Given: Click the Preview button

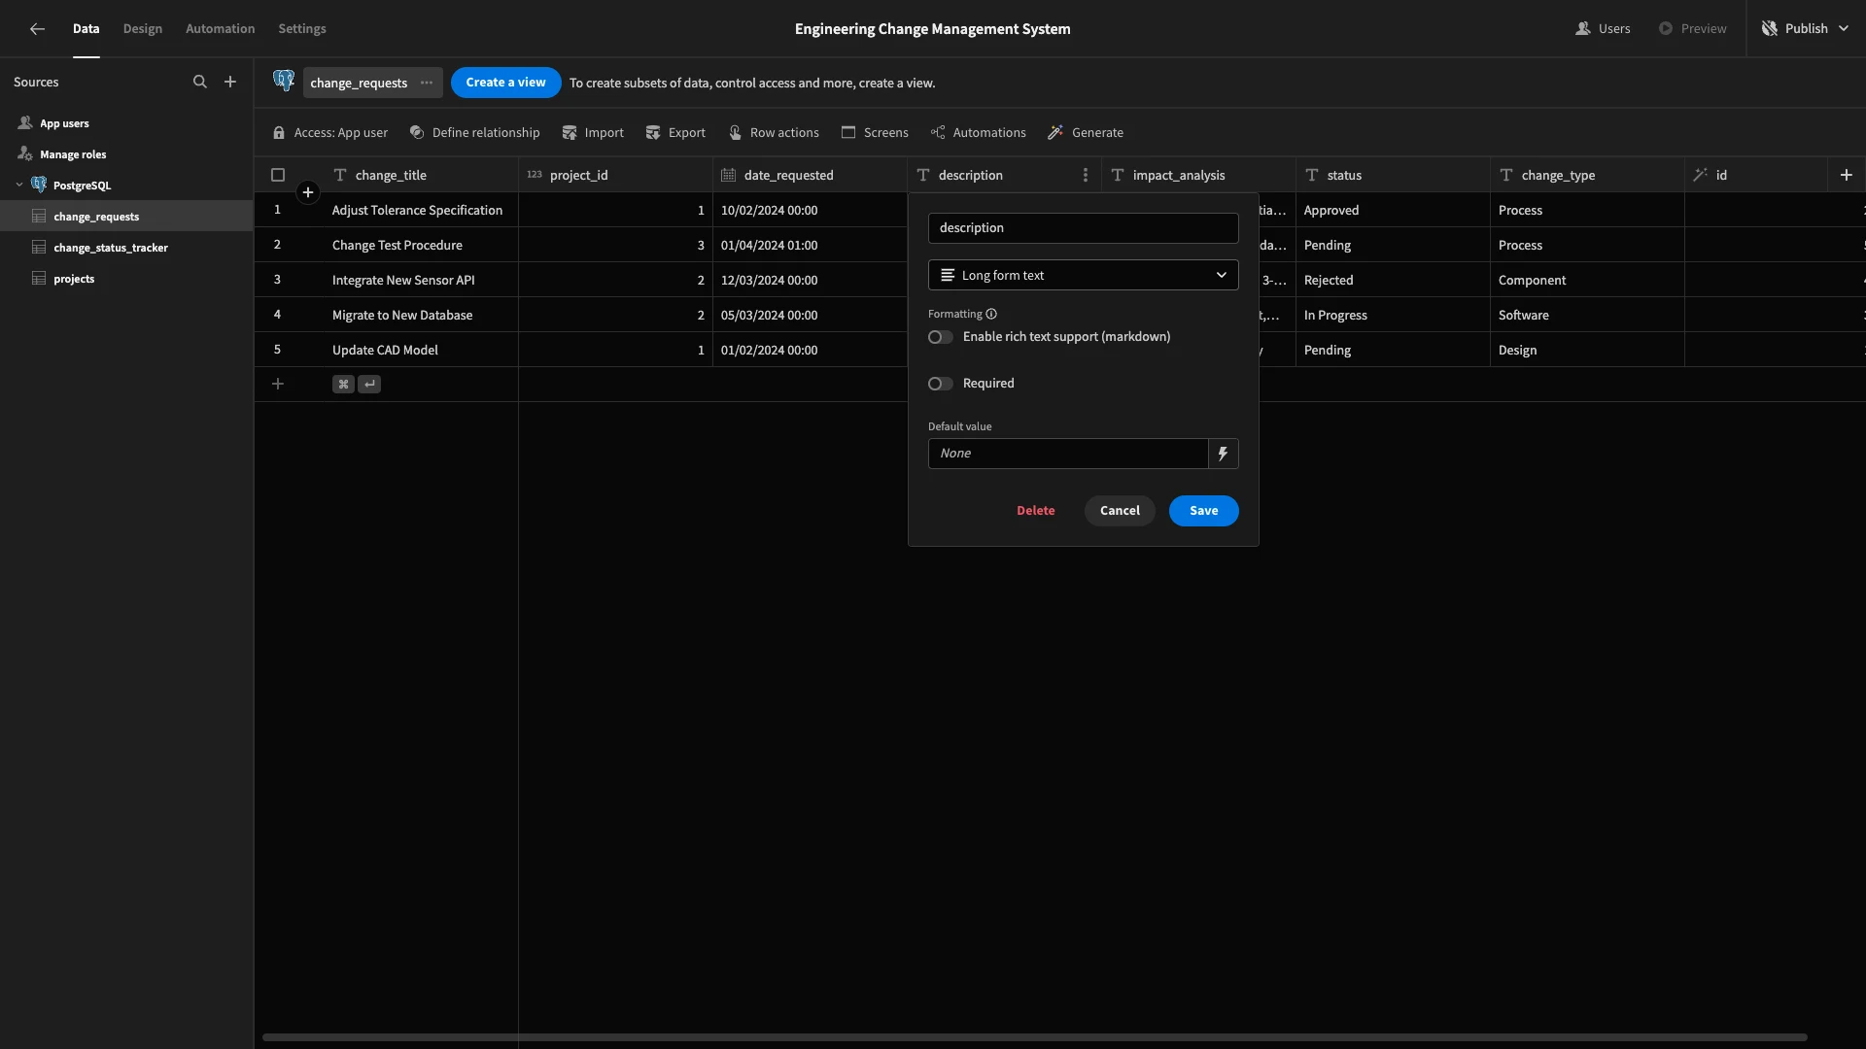Looking at the screenshot, I should pyautogui.click(x=1692, y=29).
